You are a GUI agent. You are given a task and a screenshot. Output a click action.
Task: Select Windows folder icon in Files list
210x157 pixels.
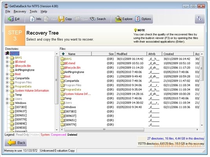click(62, 107)
